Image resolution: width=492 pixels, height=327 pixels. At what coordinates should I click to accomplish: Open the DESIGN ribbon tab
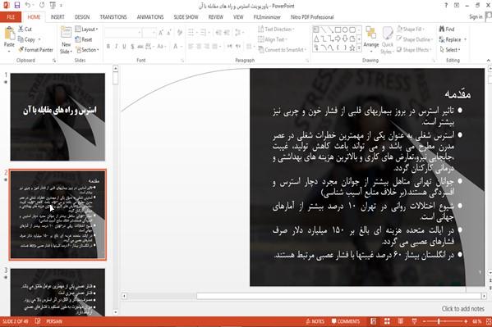82,17
